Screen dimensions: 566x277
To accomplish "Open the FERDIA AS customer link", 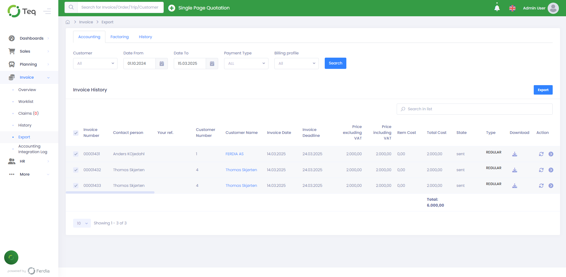I will 234,154.
